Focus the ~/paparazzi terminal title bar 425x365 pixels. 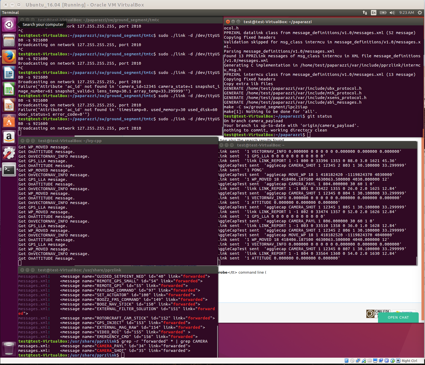pos(324,22)
